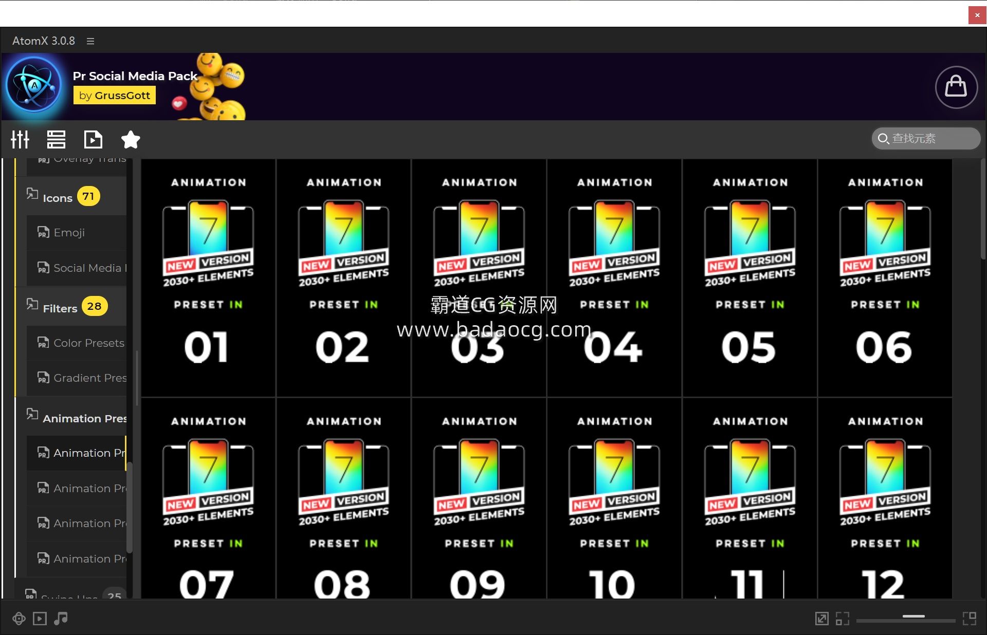Click the Filters count badge 28

(x=94, y=306)
